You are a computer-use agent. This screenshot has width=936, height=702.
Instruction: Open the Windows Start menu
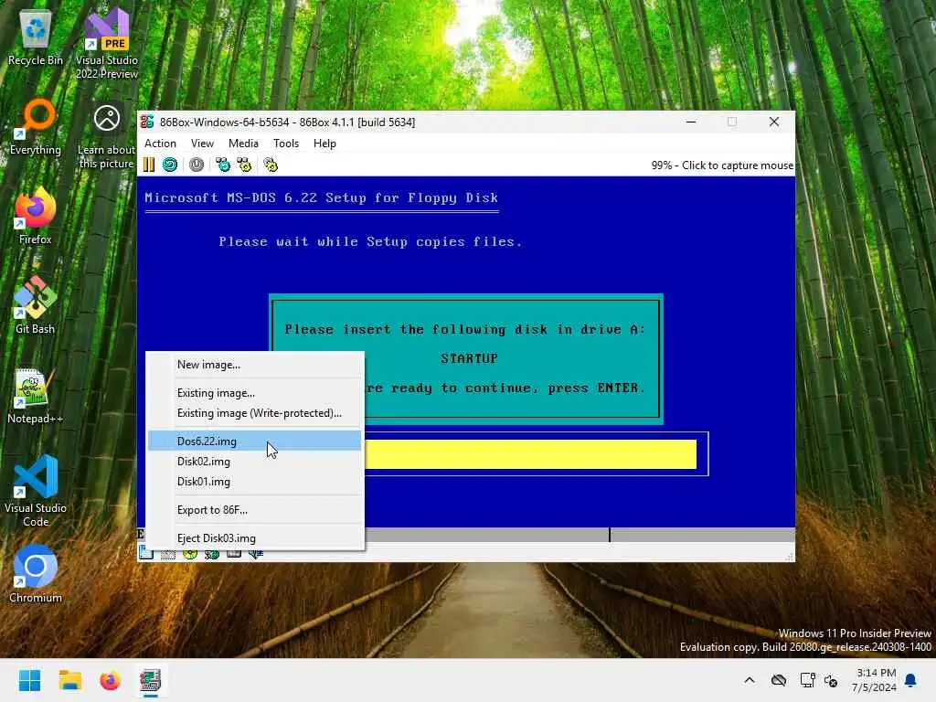point(29,680)
